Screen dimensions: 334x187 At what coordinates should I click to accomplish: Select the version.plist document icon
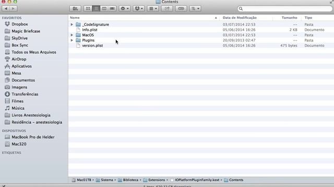click(78, 45)
